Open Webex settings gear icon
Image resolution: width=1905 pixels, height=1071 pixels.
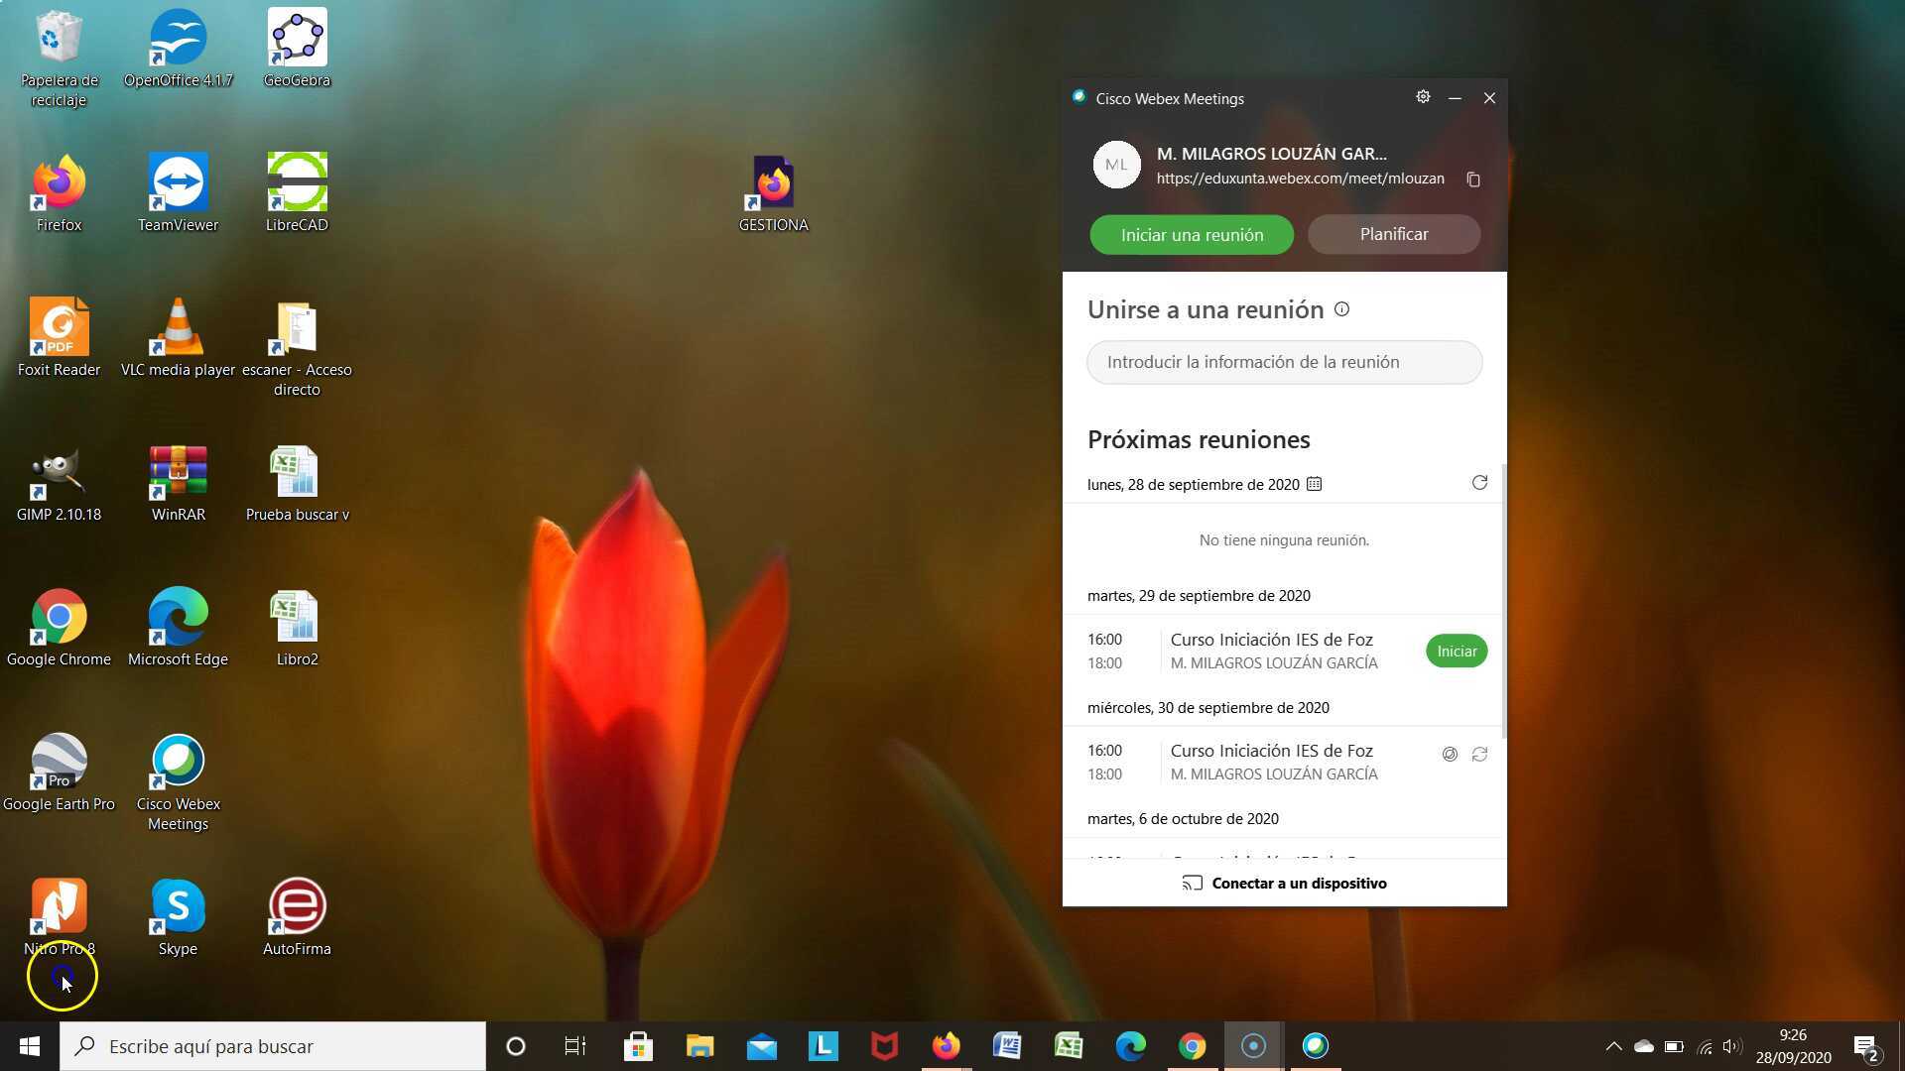click(x=1423, y=97)
